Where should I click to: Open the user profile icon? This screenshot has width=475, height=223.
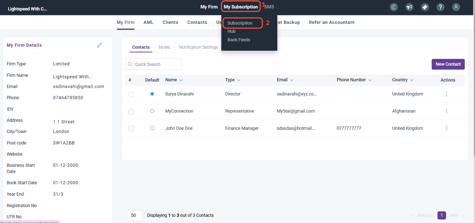click(x=456, y=7)
